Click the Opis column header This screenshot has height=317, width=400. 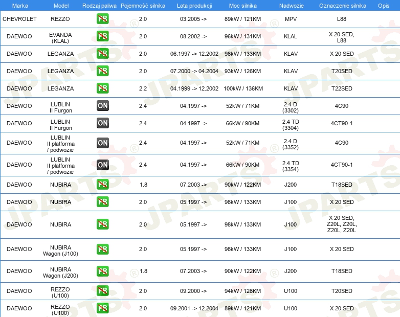coord(384,6)
